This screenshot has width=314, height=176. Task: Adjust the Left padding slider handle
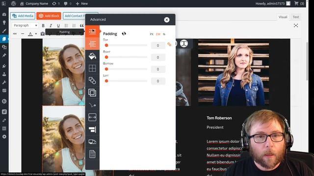tap(106, 81)
